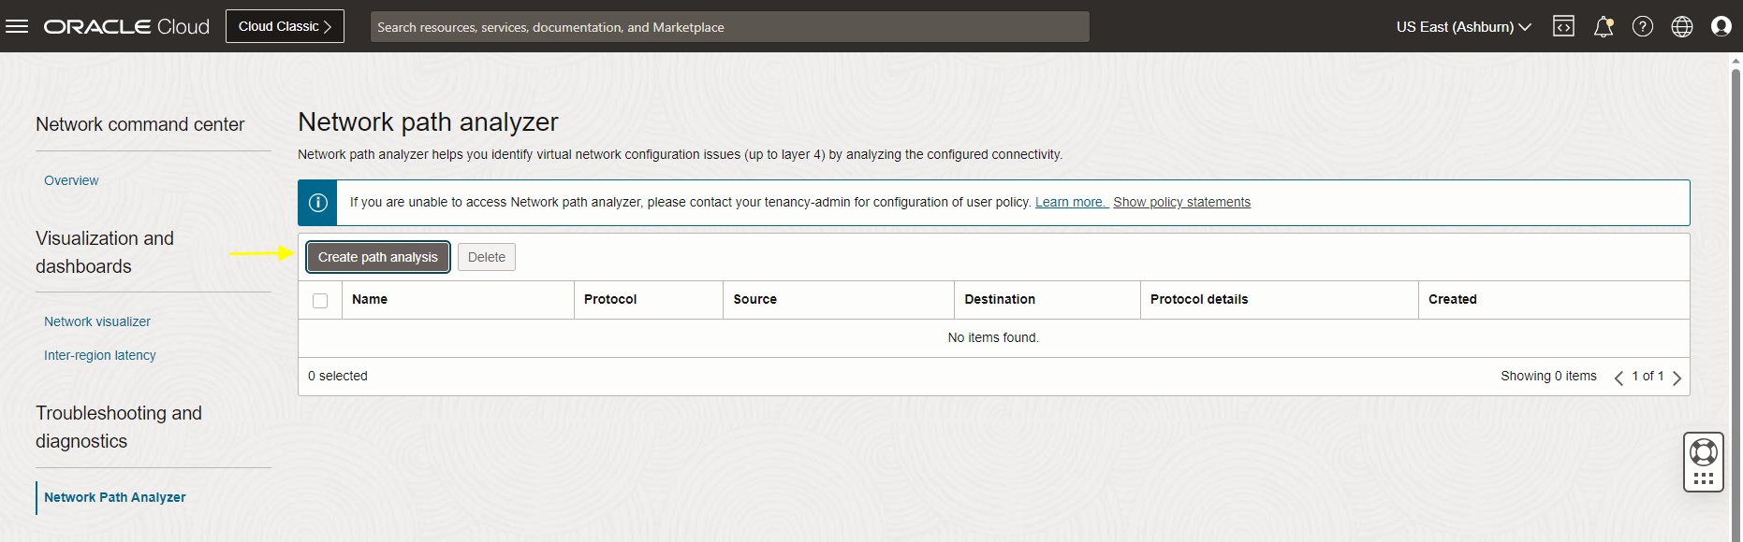Tick the select-all checkbox in table header
1743x542 pixels.
(x=320, y=300)
